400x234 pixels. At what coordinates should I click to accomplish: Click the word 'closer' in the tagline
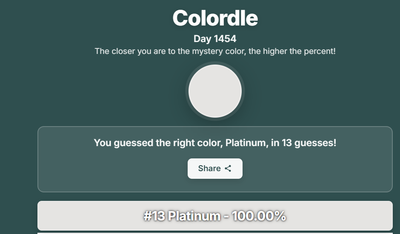click(123, 51)
